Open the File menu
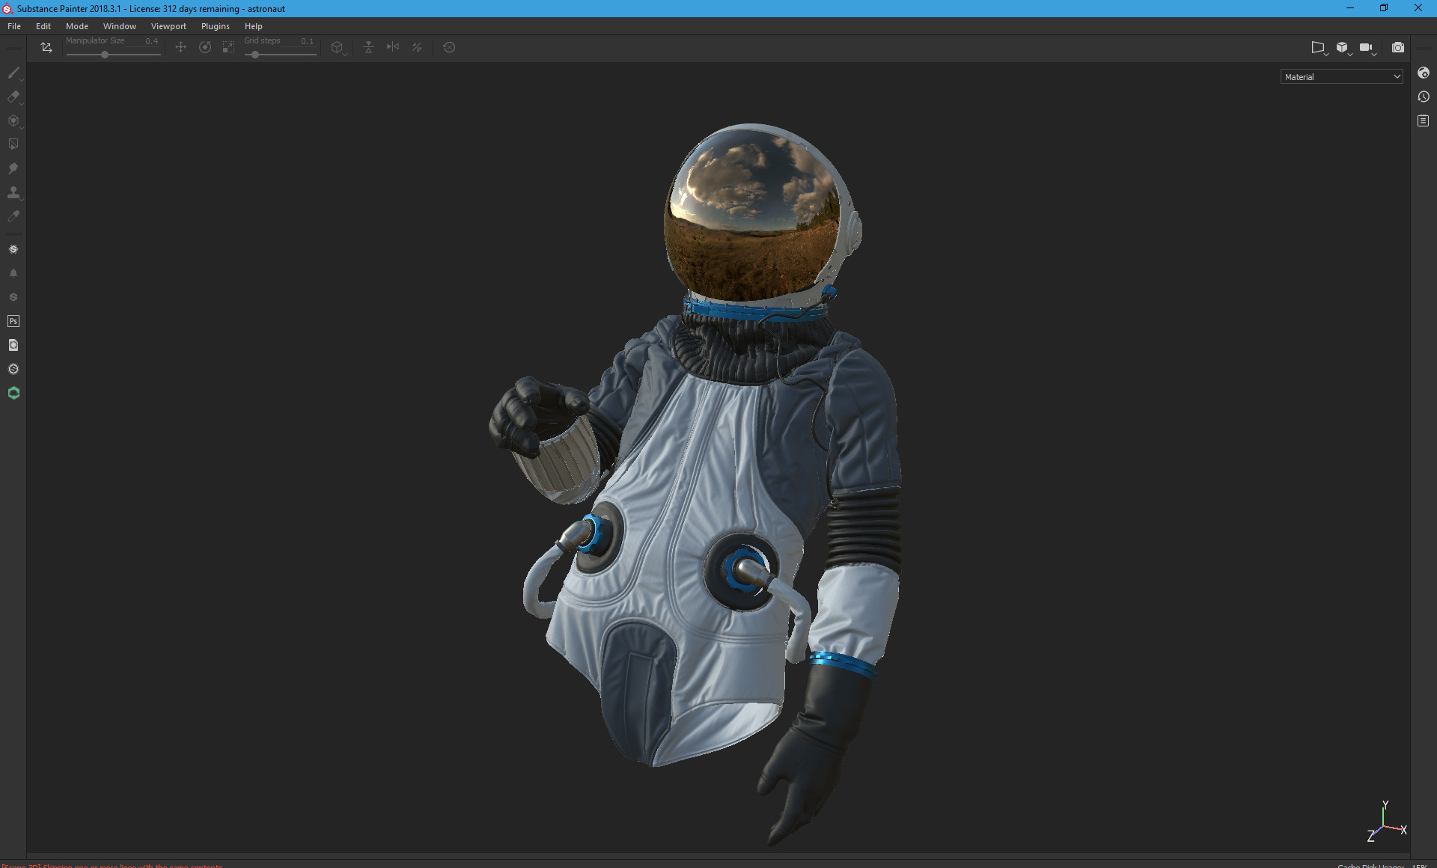Screen dimensions: 1437x868 [x=14, y=26]
